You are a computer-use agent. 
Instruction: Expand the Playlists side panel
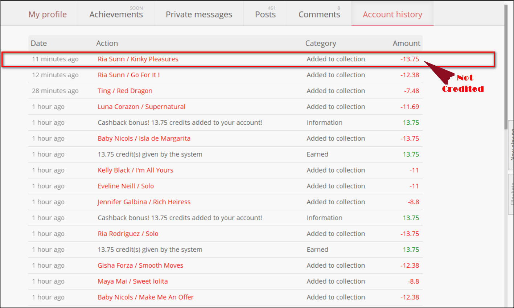(x=511, y=194)
